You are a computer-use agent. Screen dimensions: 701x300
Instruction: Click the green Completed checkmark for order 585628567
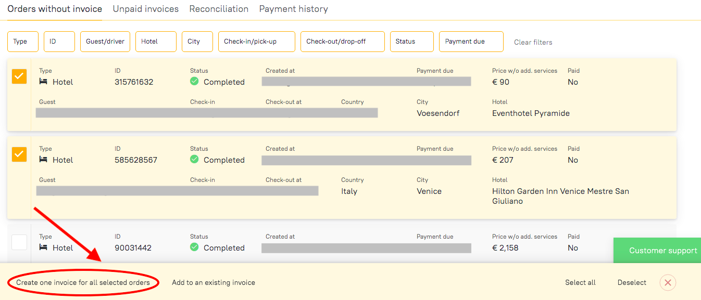pyautogui.click(x=194, y=159)
